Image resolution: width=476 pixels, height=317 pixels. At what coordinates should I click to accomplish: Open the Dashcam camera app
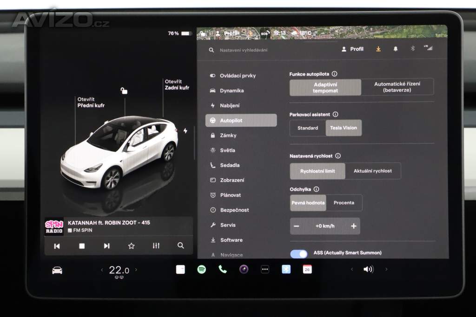[244, 269]
